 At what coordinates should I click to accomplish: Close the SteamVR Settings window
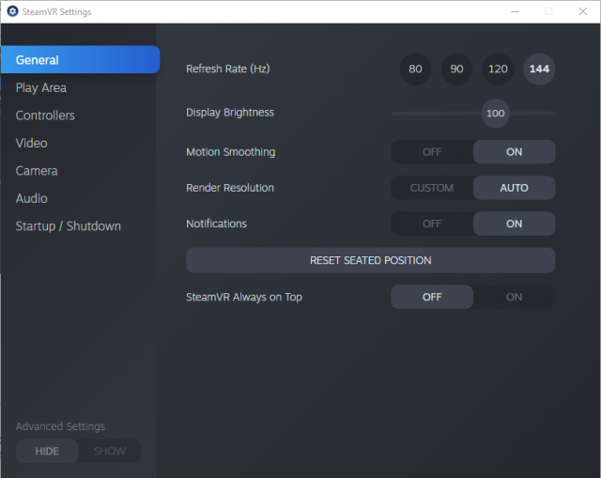point(582,11)
